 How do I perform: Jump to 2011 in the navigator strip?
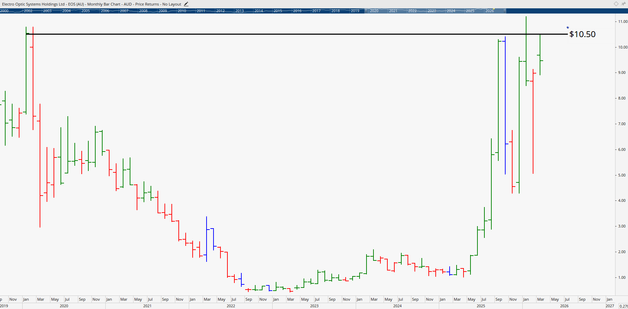tap(201, 11)
